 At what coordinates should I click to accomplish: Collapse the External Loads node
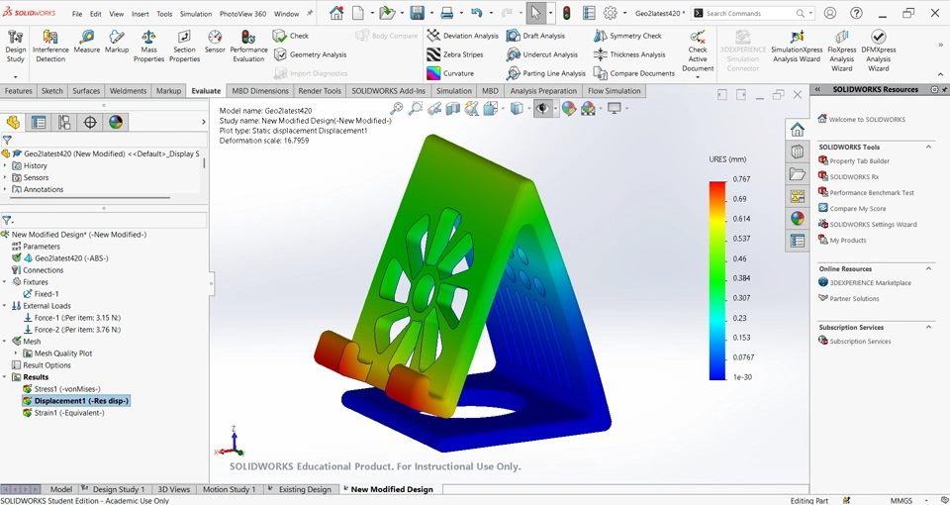point(6,306)
